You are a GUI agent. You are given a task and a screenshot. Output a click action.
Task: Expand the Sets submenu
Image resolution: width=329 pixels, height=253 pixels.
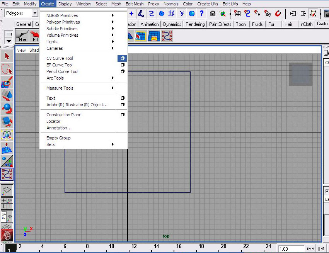(x=84, y=144)
